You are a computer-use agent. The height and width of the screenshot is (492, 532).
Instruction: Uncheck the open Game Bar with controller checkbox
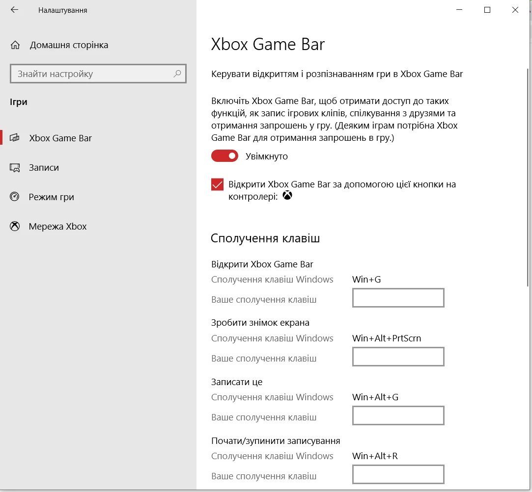[217, 184]
